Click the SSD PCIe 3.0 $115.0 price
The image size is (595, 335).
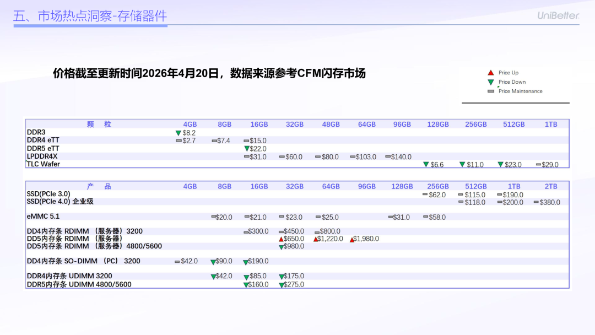(475, 195)
